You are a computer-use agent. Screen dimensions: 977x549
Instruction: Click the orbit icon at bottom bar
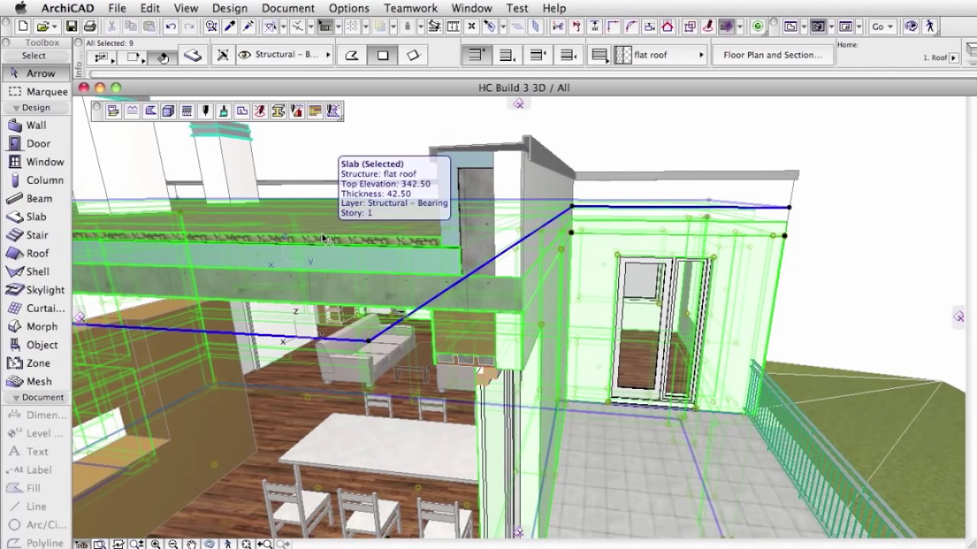click(x=210, y=544)
